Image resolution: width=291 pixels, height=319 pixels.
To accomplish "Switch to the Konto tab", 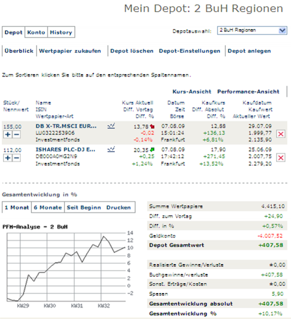I will pos(37,32).
